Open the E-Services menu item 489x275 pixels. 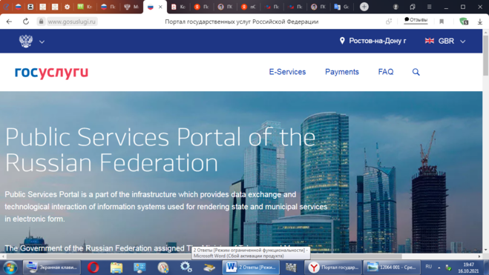click(287, 72)
